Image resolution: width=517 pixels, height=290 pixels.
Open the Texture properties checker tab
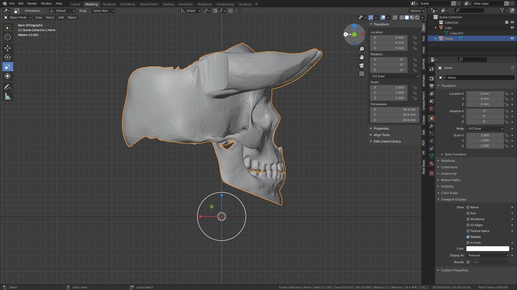[x=432, y=173]
